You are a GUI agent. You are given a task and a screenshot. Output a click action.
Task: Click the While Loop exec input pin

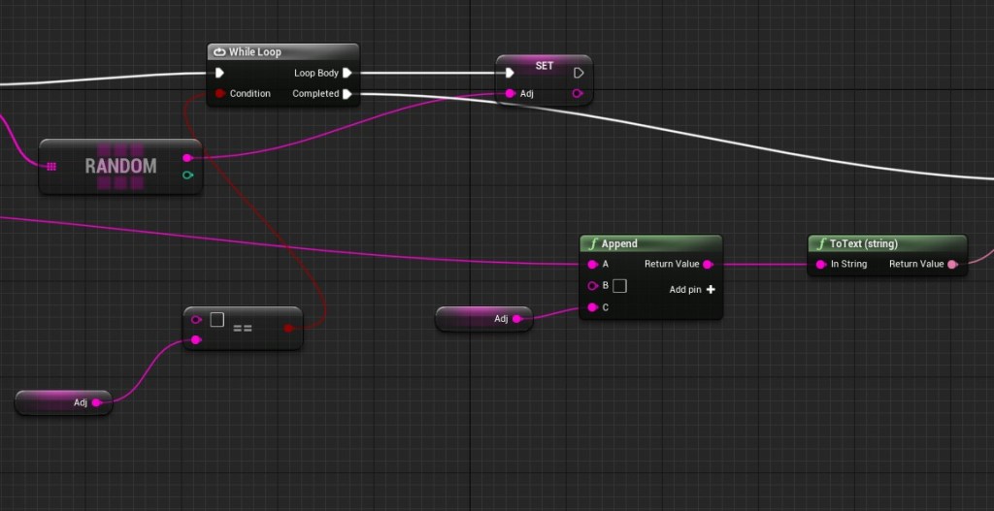(219, 73)
